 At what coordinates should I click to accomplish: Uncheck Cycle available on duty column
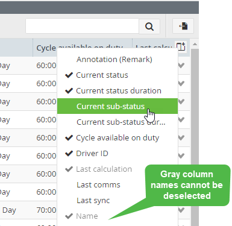pyautogui.click(x=118, y=137)
